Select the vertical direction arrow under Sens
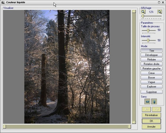This screenshot has width=166, height=133. (x=154, y=101)
